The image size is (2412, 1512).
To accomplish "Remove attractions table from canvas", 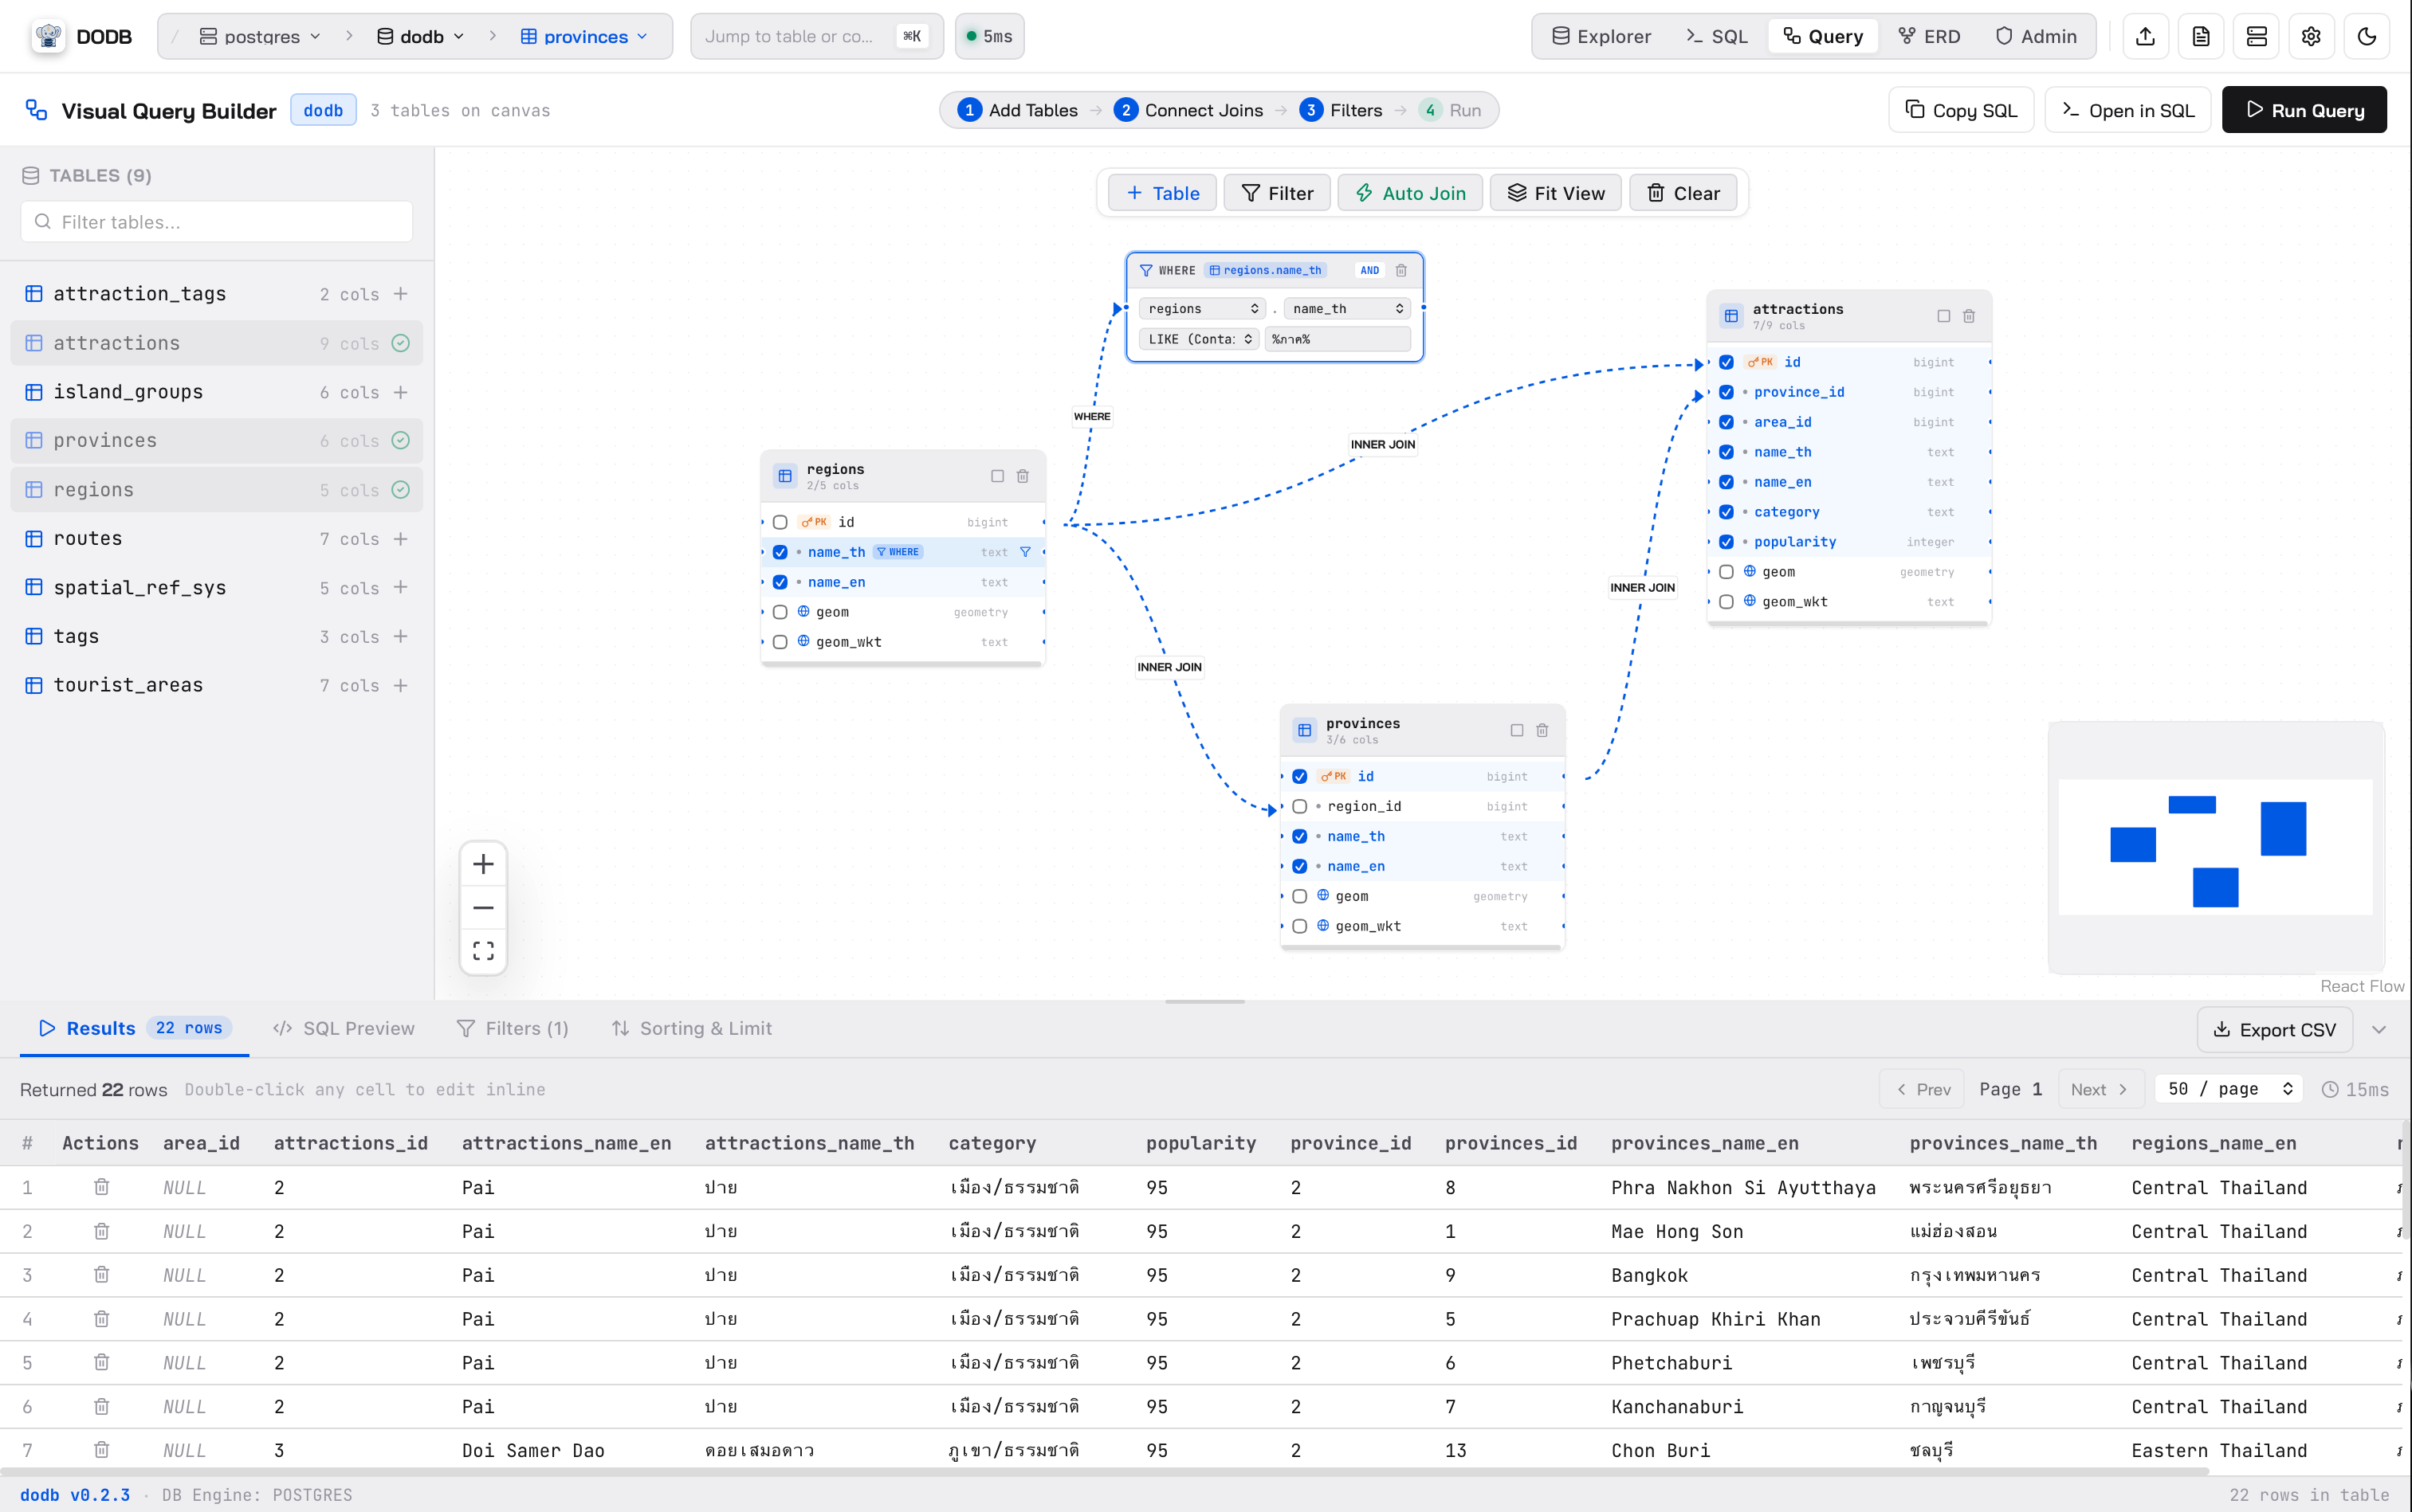I will point(1969,316).
